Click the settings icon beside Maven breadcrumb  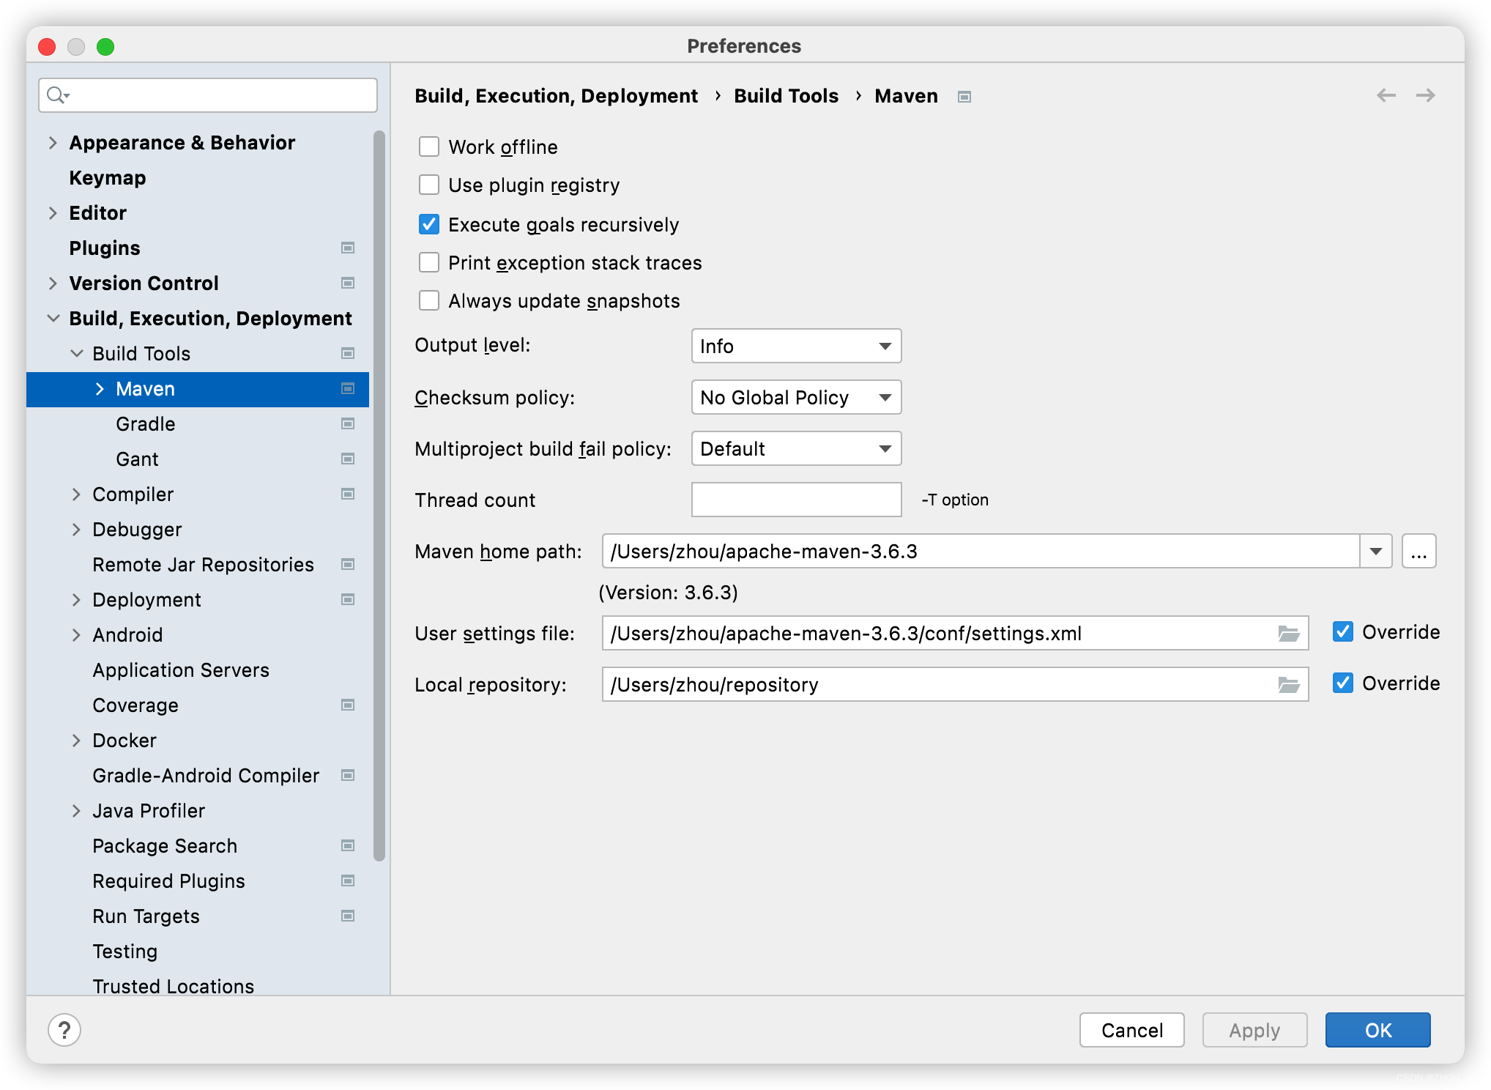coord(964,96)
